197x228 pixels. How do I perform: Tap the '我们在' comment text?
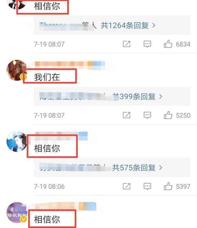tap(47, 77)
